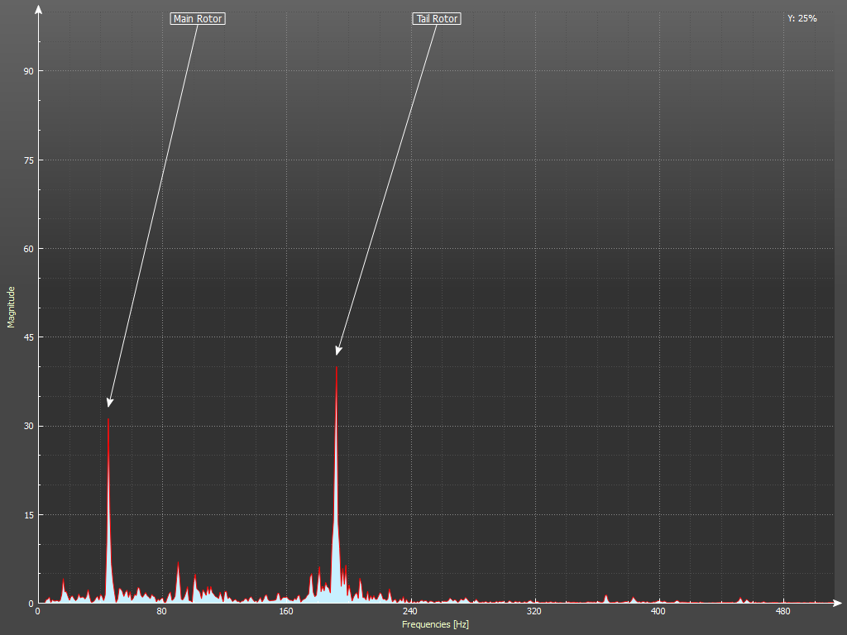The width and height of the screenshot is (847, 635).
Task: Click the X-axis right arrow tip
Action: click(840, 603)
